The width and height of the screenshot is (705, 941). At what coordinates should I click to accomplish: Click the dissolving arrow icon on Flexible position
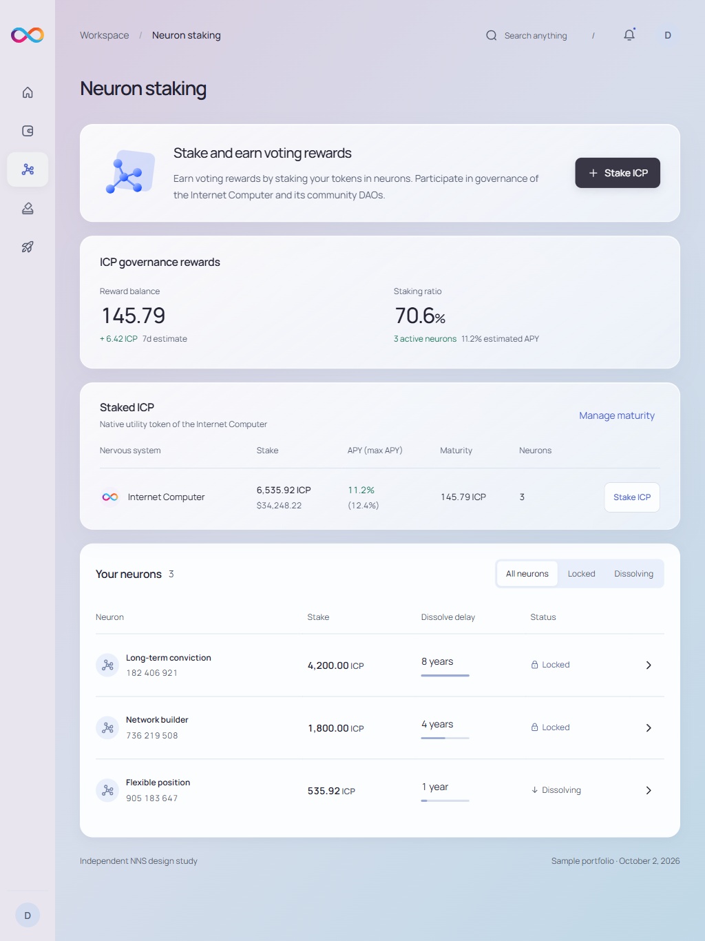[x=534, y=790]
